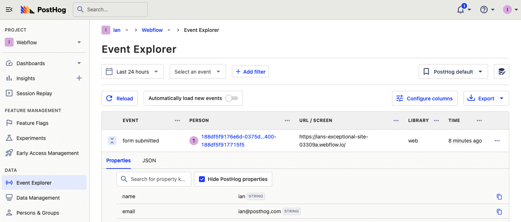
Task: Open the help question mark menu
Action: coord(484,10)
